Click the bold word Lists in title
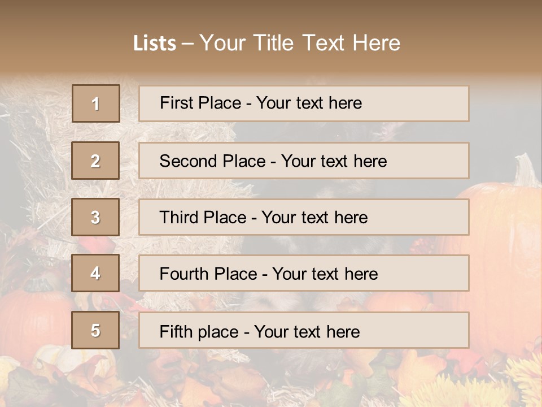The image size is (542, 407). pyautogui.click(x=155, y=44)
